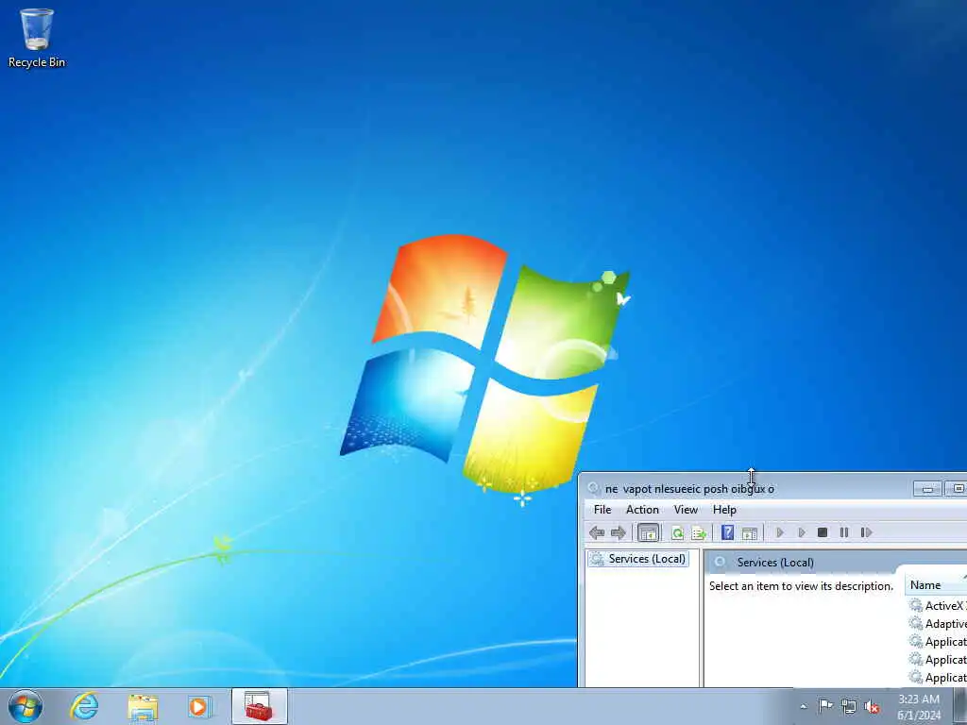The width and height of the screenshot is (967, 725).
Task: Open the muted volume tray icon
Action: tap(872, 706)
